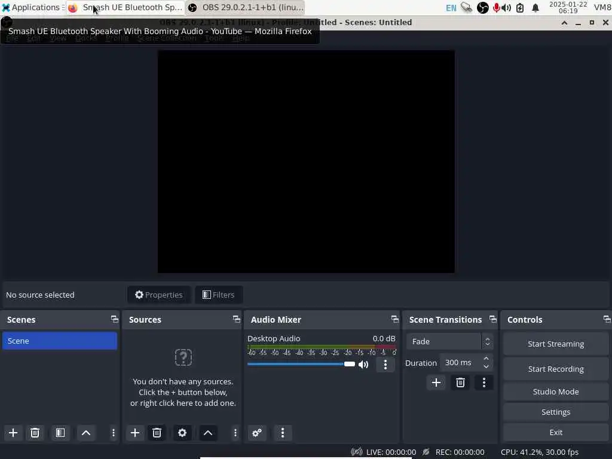Click the EN keyboard layout indicator
612x459 pixels.
click(451, 8)
